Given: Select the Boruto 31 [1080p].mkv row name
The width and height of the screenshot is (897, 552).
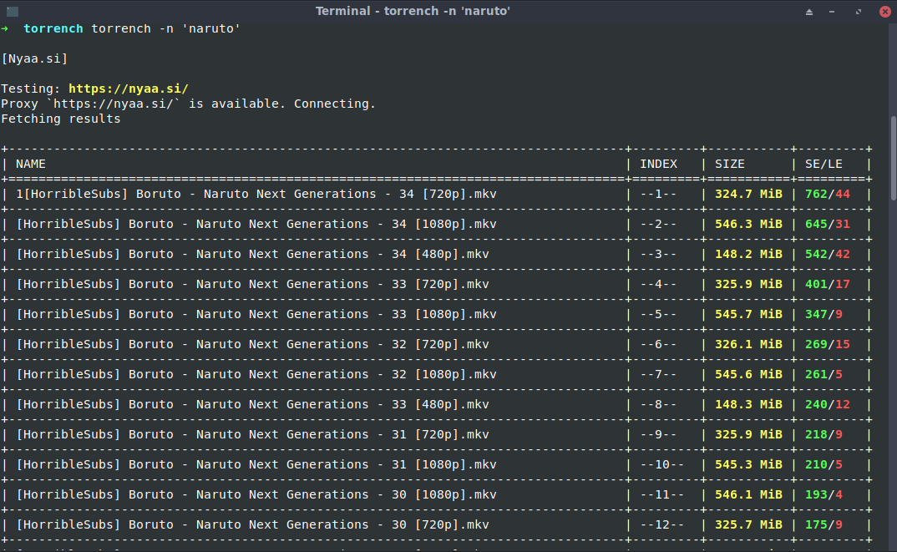Looking at the screenshot, I should pyautogui.click(x=256, y=464).
